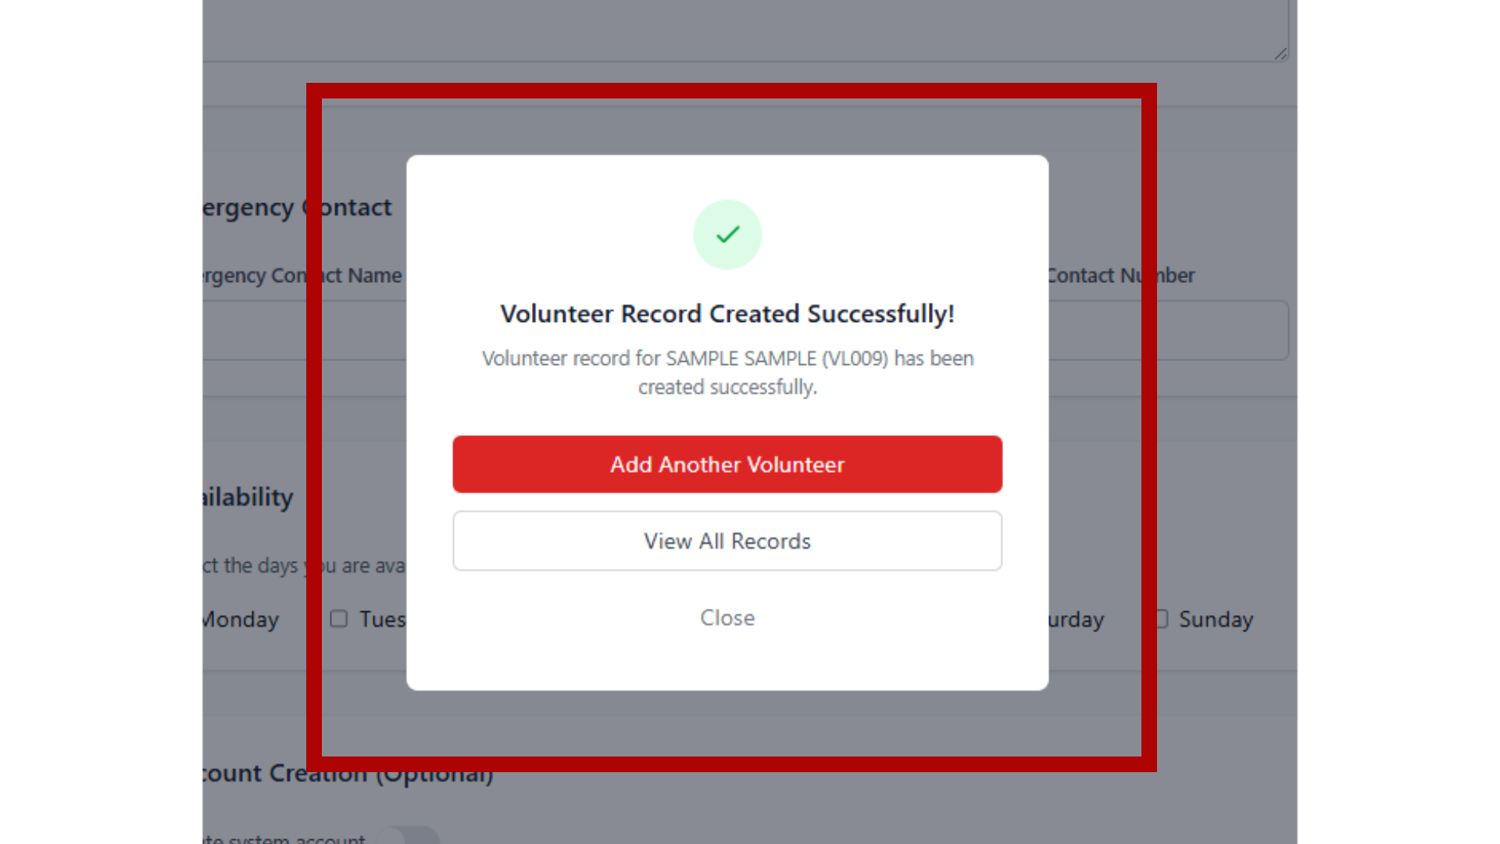Click the Account Creation (Optional) heading

tap(344, 772)
